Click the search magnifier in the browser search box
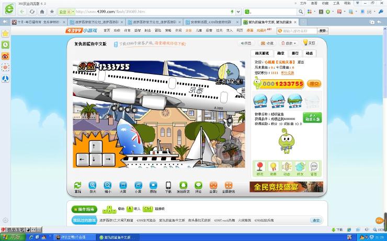387x241 pixels. [300, 11]
